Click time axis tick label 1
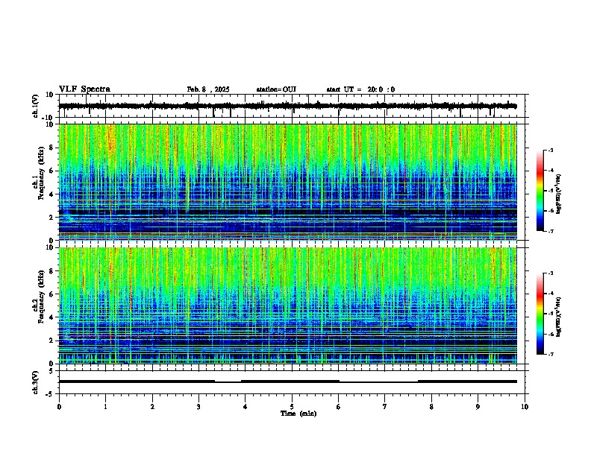 pyautogui.click(x=105, y=407)
